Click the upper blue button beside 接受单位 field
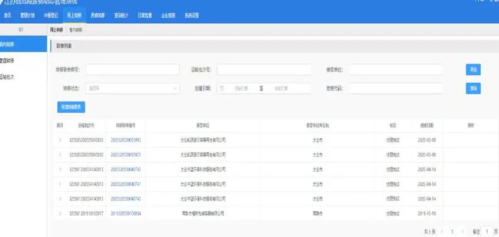The width and height of the screenshot is (499, 237). (473, 70)
